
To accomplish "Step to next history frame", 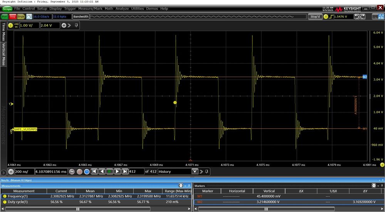I will click(118, 172).
